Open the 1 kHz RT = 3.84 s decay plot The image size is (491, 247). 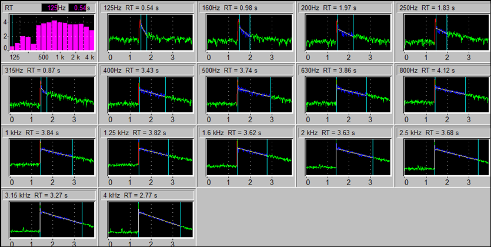52,157
